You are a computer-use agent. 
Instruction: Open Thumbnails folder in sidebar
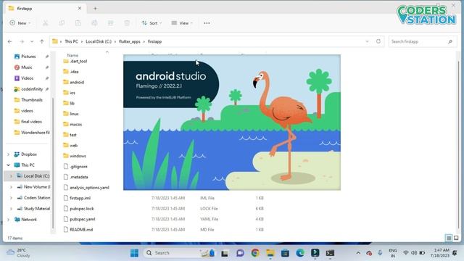(x=32, y=100)
